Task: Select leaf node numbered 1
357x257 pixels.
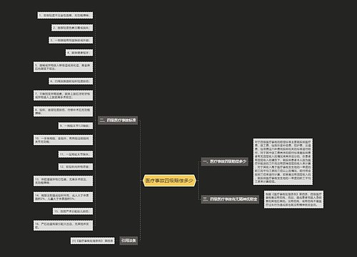Action: (65, 15)
